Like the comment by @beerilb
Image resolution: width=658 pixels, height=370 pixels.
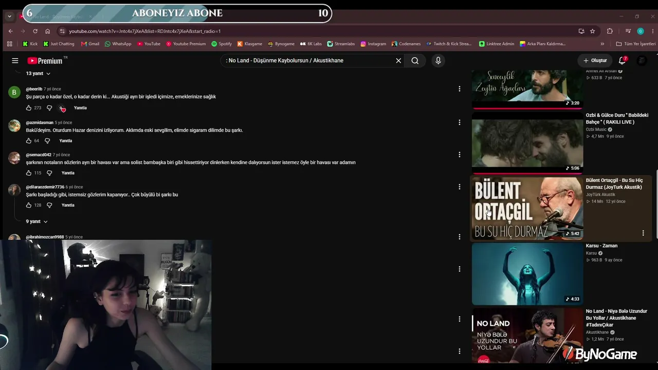[29, 108]
